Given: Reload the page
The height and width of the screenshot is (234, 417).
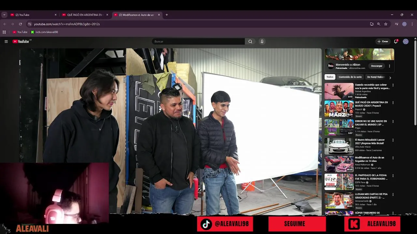Looking at the screenshot, I should point(20,24).
